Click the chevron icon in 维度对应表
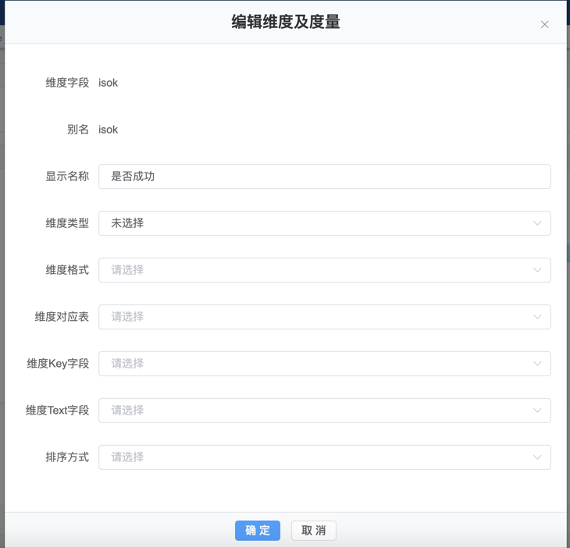This screenshot has width=570, height=548. pos(537,317)
